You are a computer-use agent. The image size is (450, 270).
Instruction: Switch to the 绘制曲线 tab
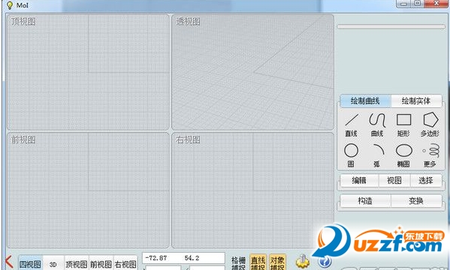pyautogui.click(x=365, y=101)
